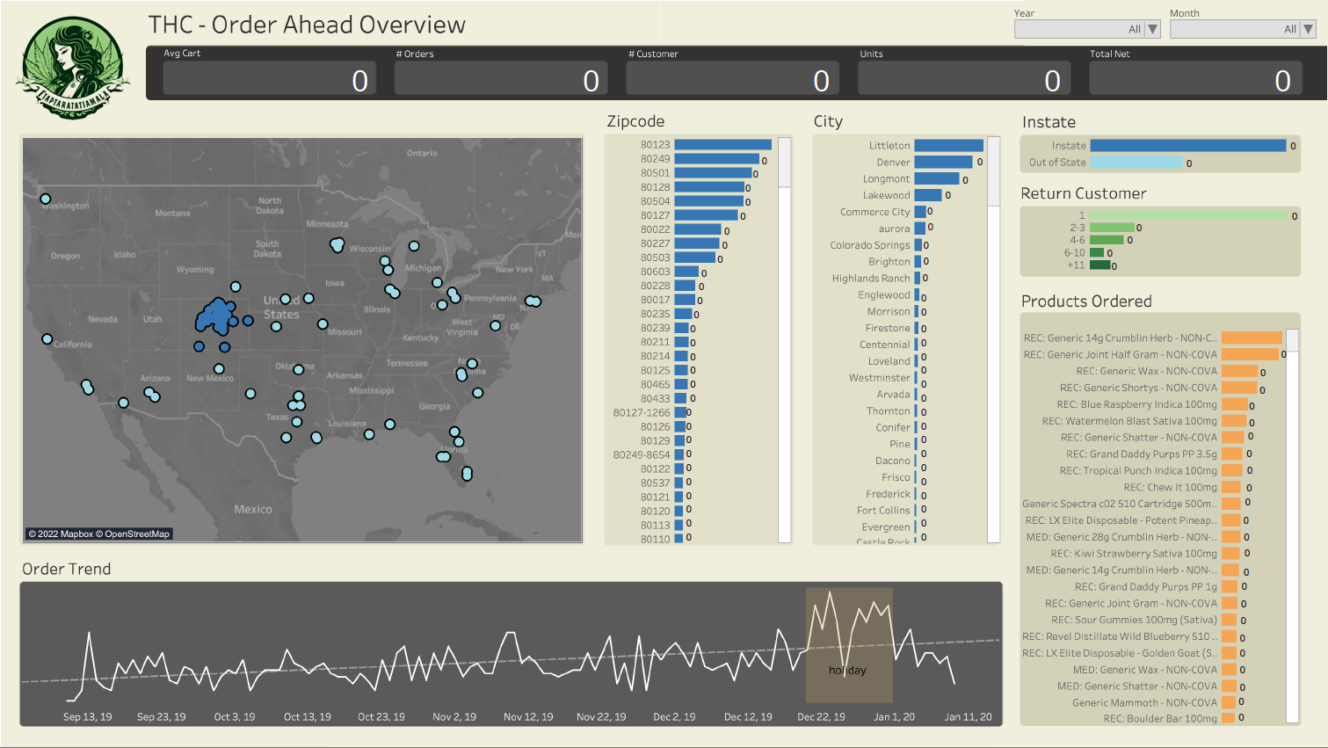The height and width of the screenshot is (748, 1328).
Task: Select zipcode 80123 bar
Action: coord(722,145)
